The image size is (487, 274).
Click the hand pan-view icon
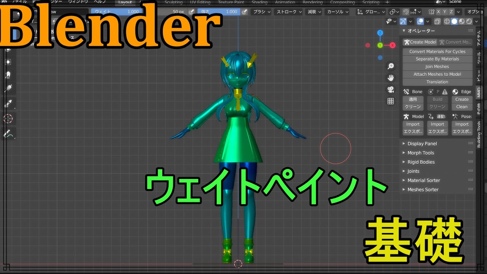[390, 78]
